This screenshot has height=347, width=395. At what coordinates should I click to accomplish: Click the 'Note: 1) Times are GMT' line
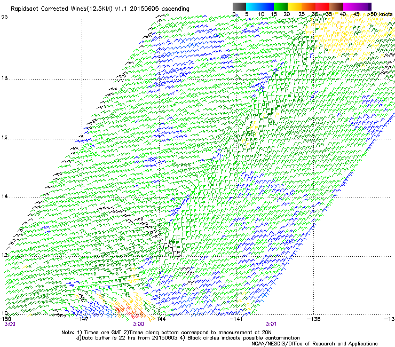[x=166, y=333]
